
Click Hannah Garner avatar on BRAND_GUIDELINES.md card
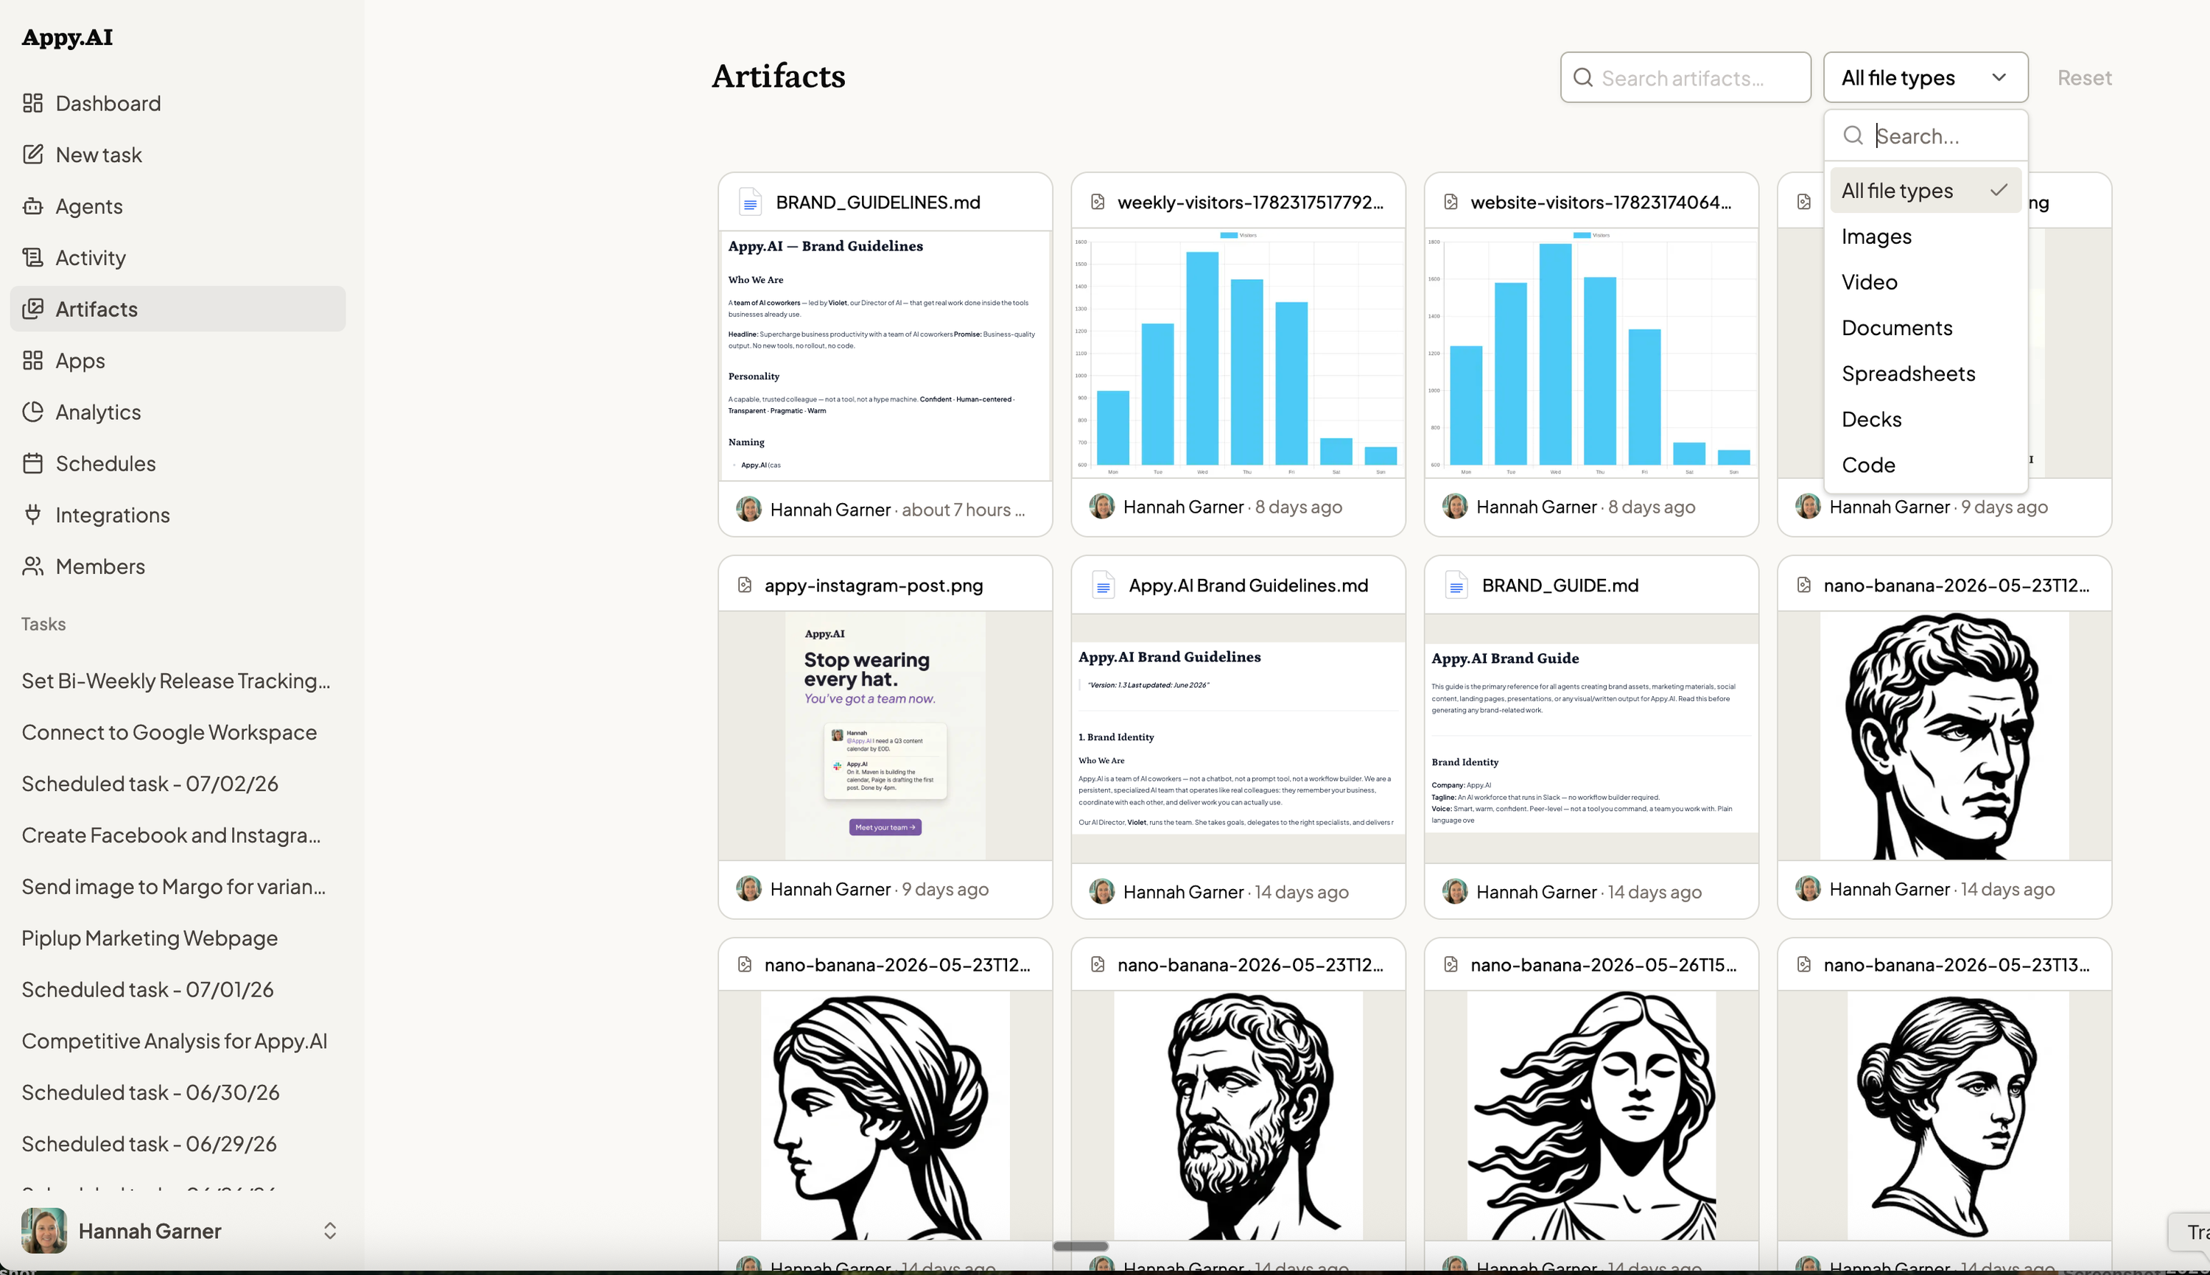tap(748, 509)
